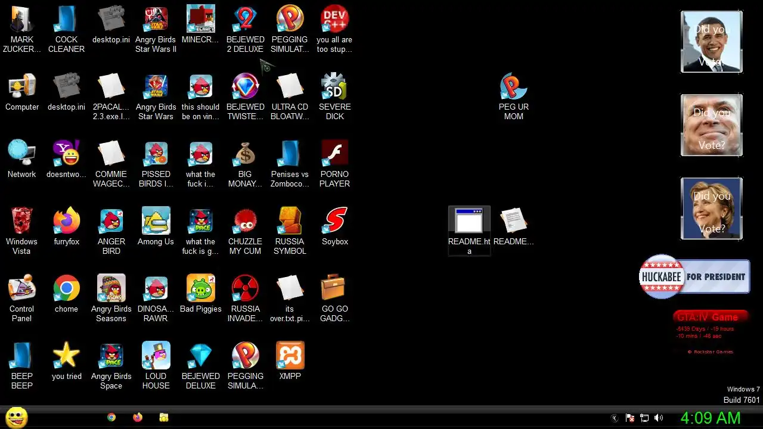The width and height of the screenshot is (763, 429).
Task: Select the "its over.txt.pi..." file
Action: point(290,299)
